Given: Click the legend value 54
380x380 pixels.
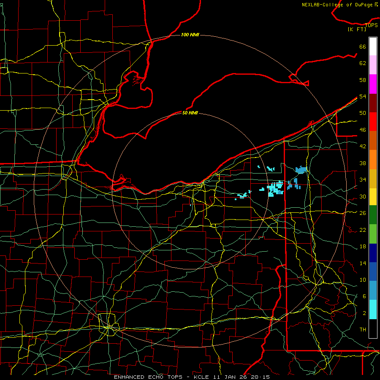Looking at the screenshot, I should point(363,96).
